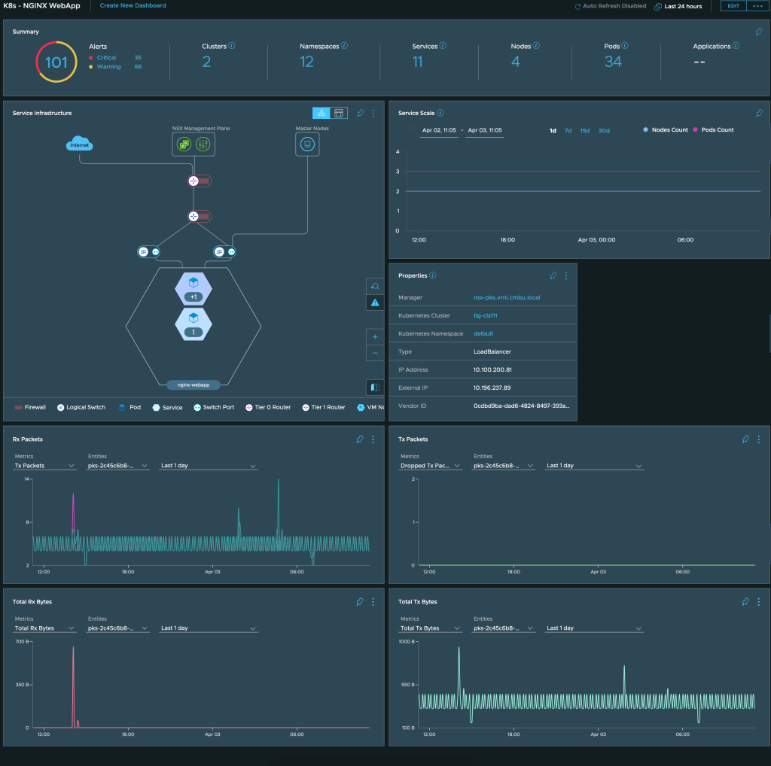This screenshot has height=766, width=771.
Task: Expand the Tx Packets Entities dropdown
Action: pyautogui.click(x=504, y=465)
